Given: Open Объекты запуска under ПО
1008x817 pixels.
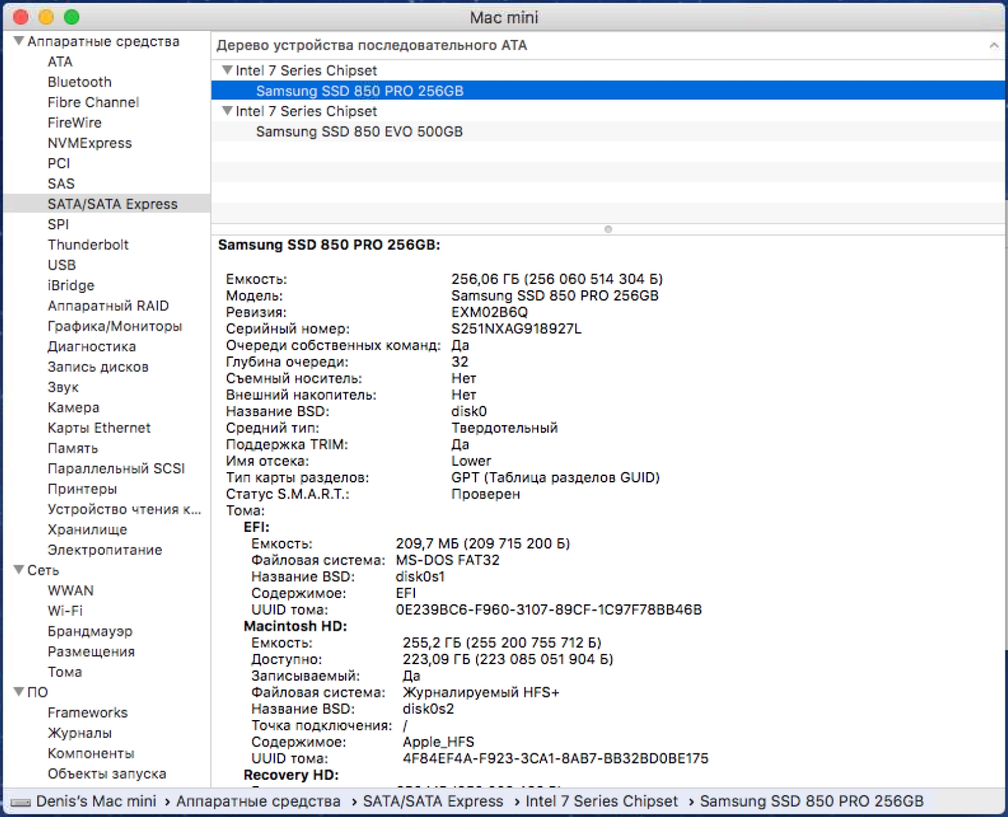Looking at the screenshot, I should click(x=107, y=773).
